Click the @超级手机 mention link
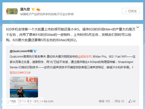Screen dimensions: 145x109 [x=85, y=57]
